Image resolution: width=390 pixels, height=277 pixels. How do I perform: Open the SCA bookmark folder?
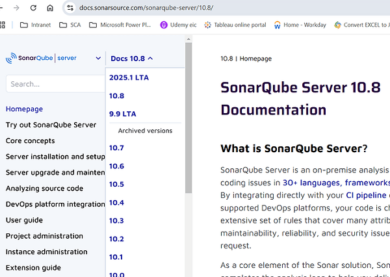[x=70, y=25]
